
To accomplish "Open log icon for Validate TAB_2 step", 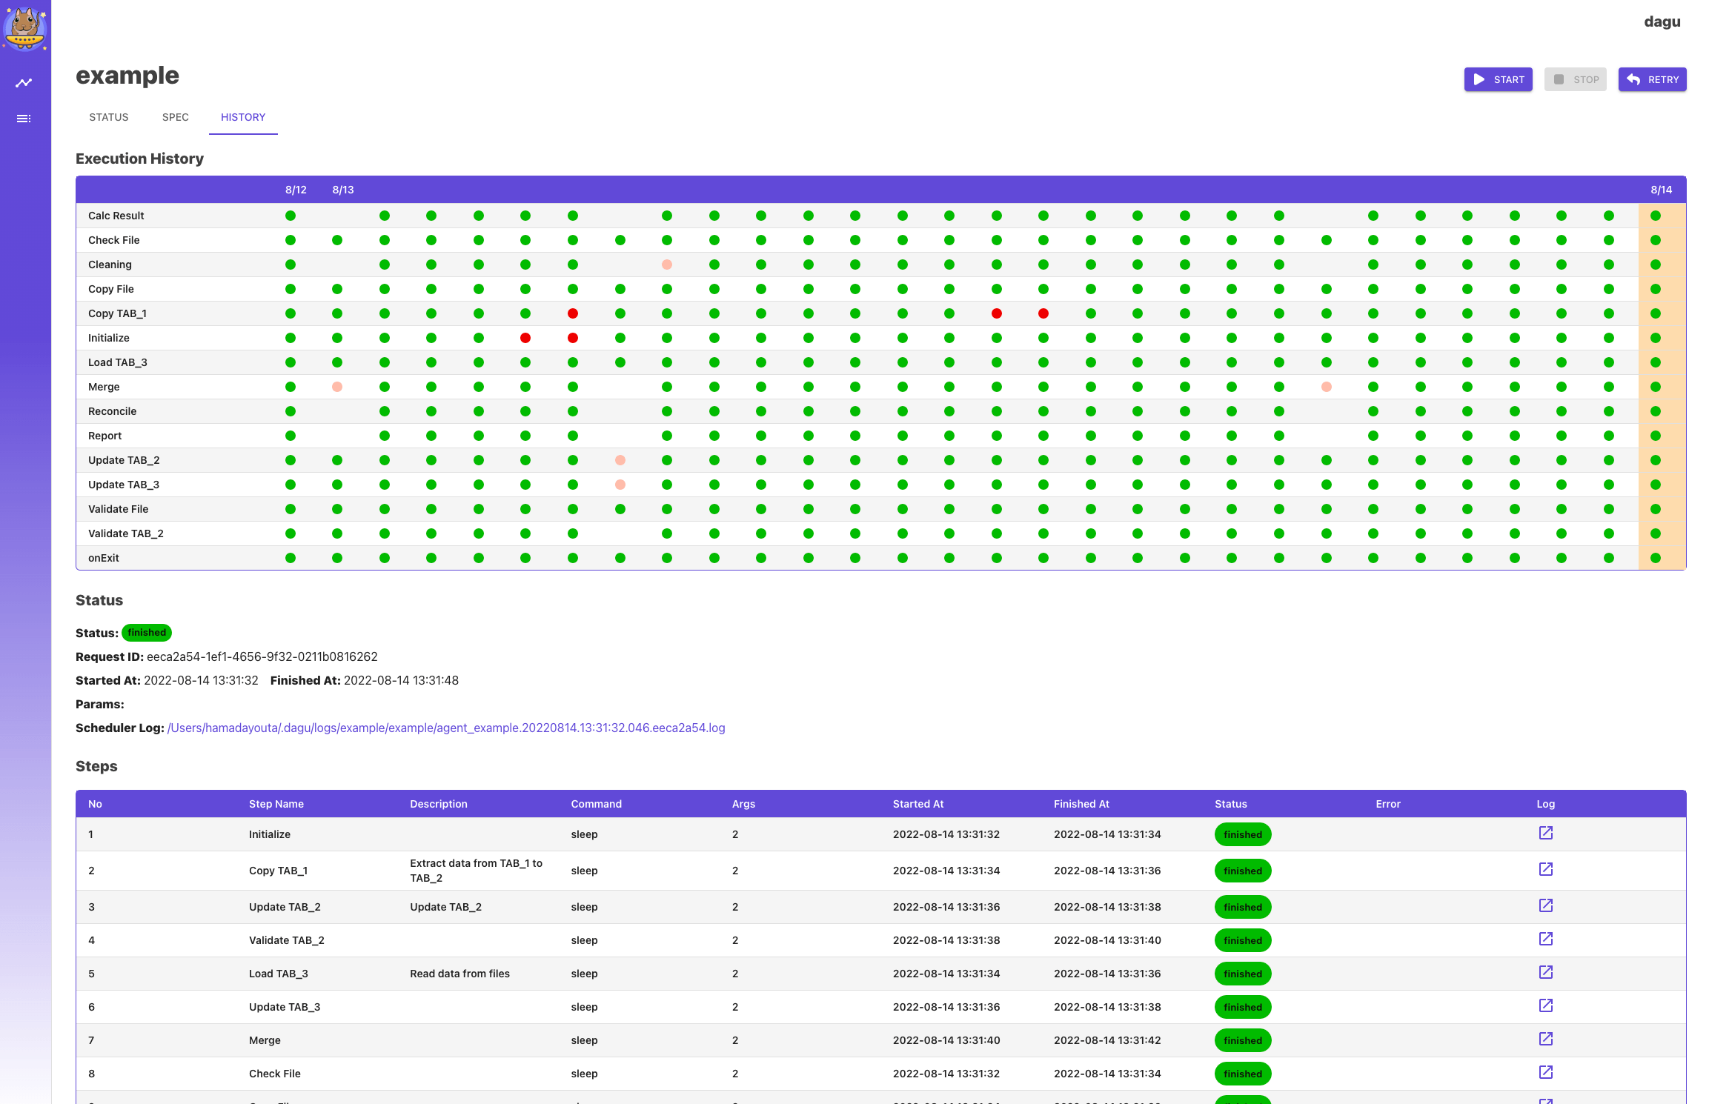I will point(1545,940).
